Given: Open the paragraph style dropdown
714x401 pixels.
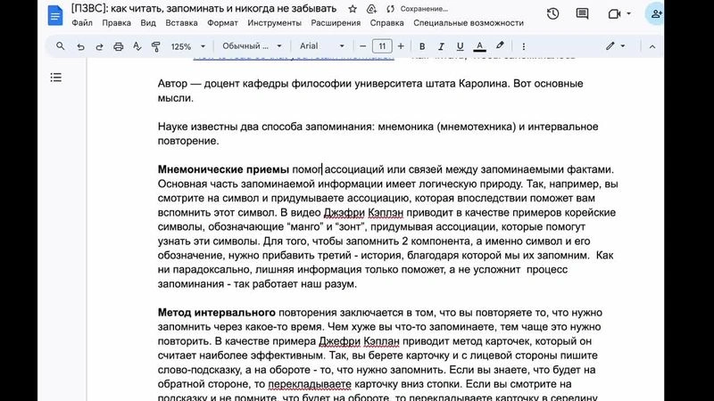Looking at the screenshot, I should click(252, 46).
